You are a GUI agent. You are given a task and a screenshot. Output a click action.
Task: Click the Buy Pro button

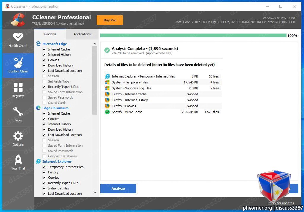(x=110, y=20)
